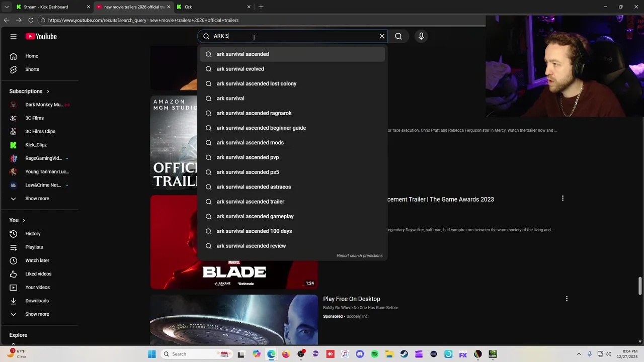Show hidden system tray icons
Screen dimensions: 644x362
(579, 354)
